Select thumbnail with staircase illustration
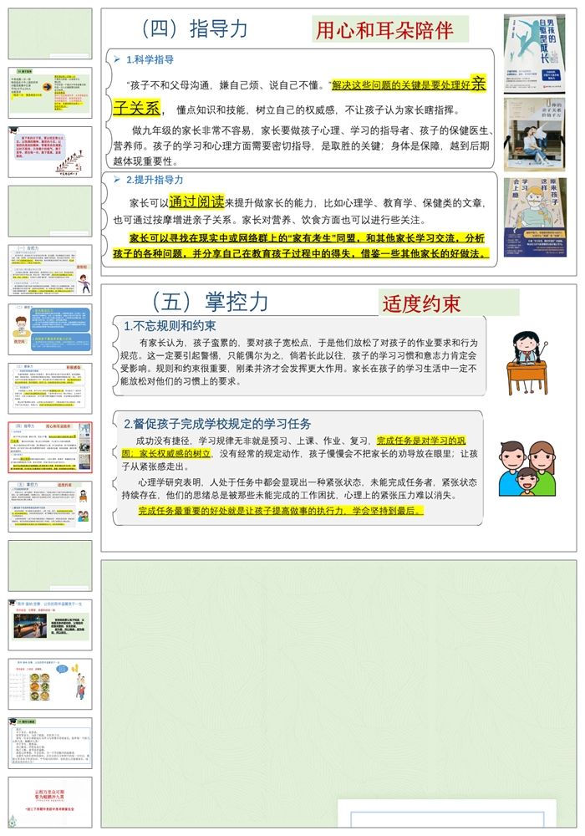Image resolution: width=585 pixels, height=836 pixels. coord(50,152)
